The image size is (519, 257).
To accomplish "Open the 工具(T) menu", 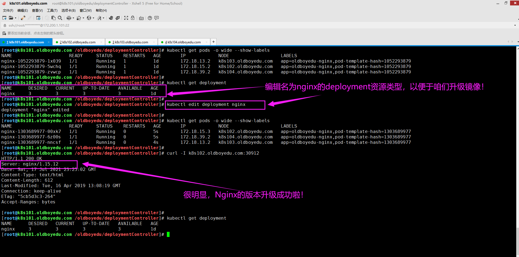I will point(52,11).
